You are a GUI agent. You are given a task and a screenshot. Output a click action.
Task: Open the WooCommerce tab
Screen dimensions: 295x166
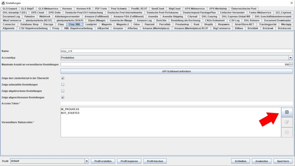point(12,20)
